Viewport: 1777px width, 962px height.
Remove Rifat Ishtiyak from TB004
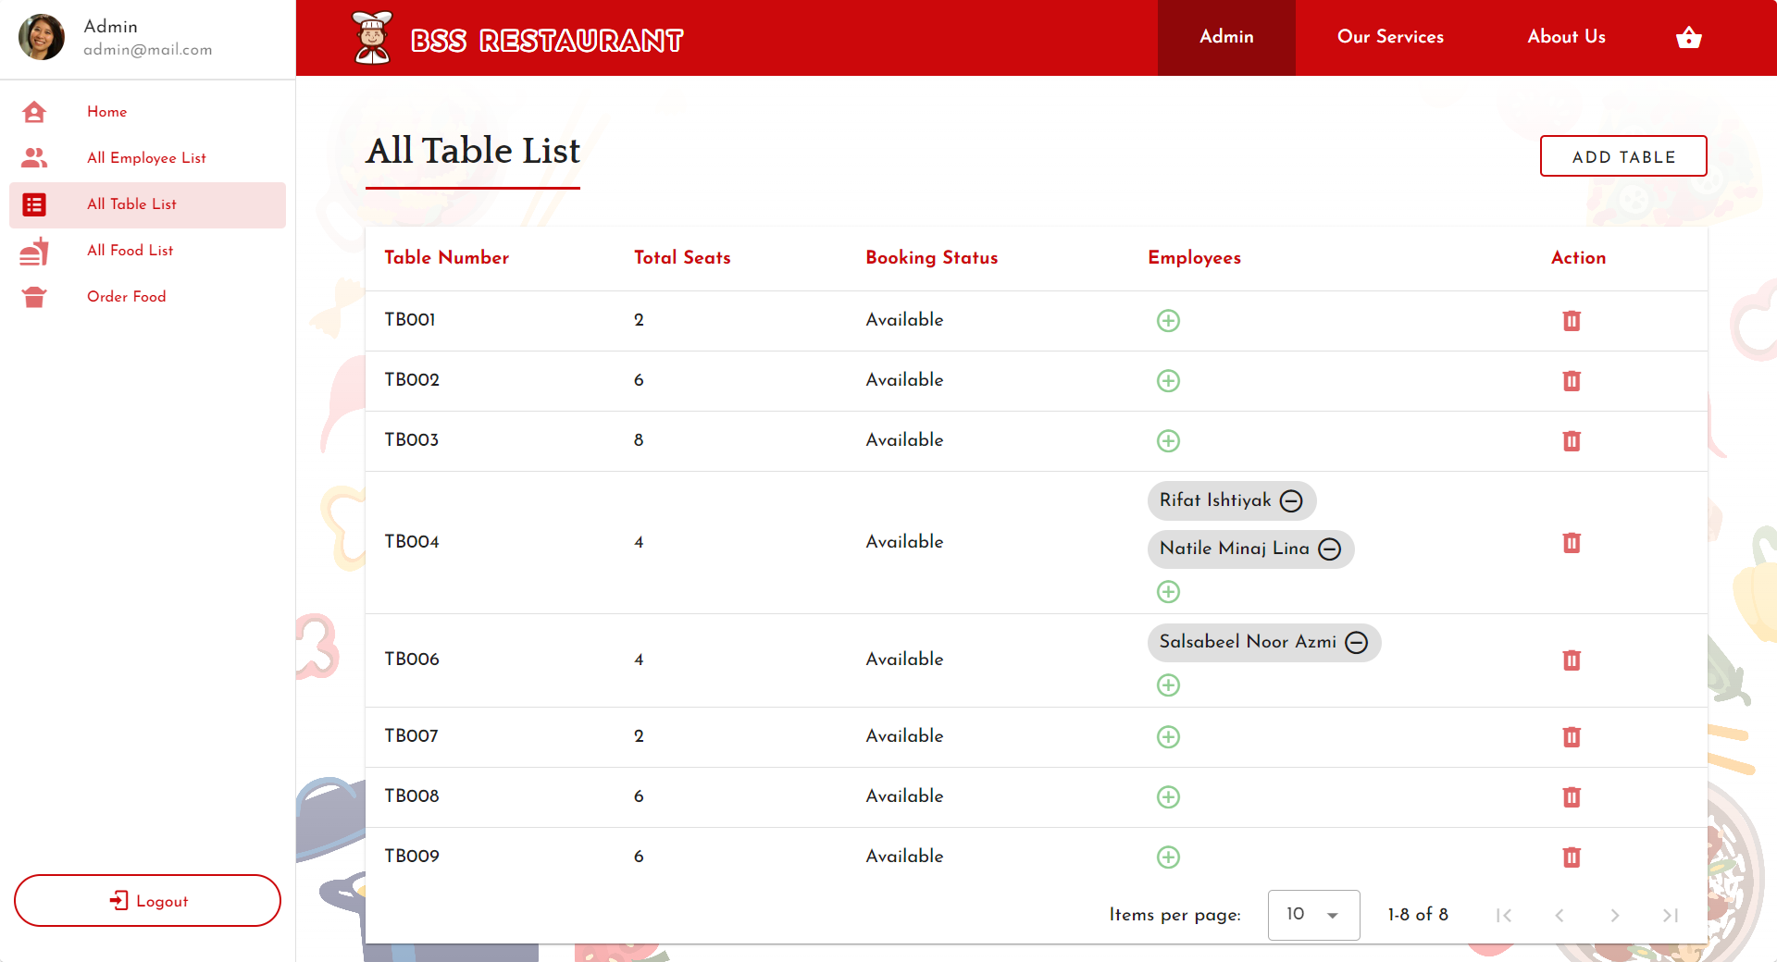click(x=1291, y=500)
